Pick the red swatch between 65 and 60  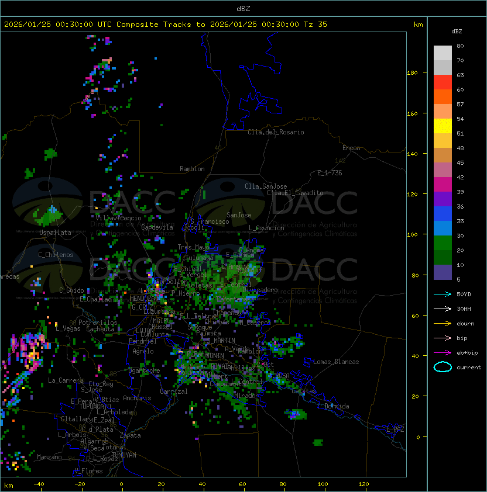pos(443,82)
